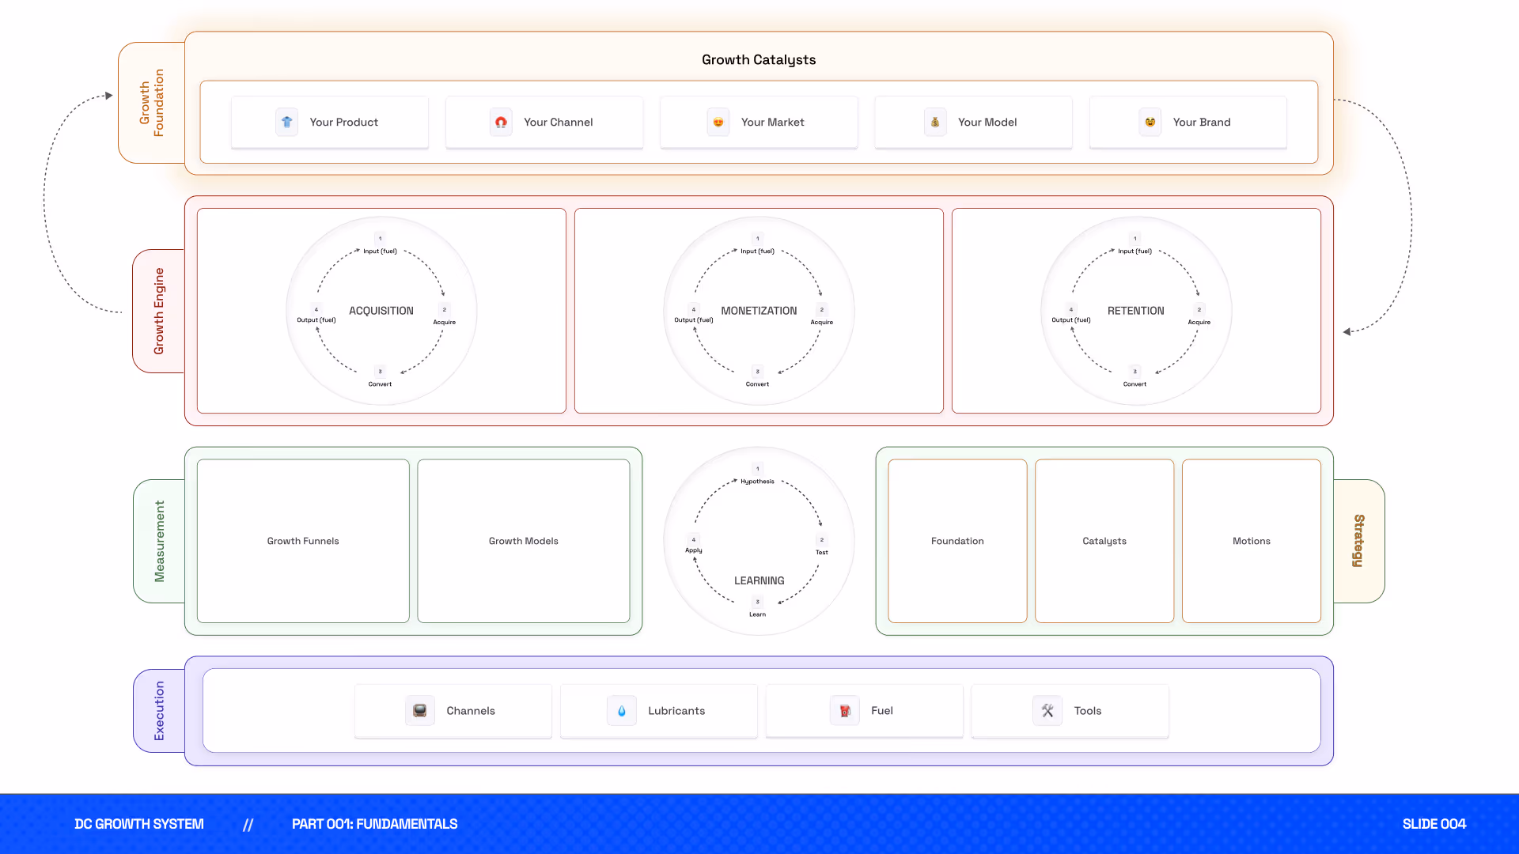Click the water drop Lubricants icon
The width and height of the screenshot is (1519, 854).
622,710
